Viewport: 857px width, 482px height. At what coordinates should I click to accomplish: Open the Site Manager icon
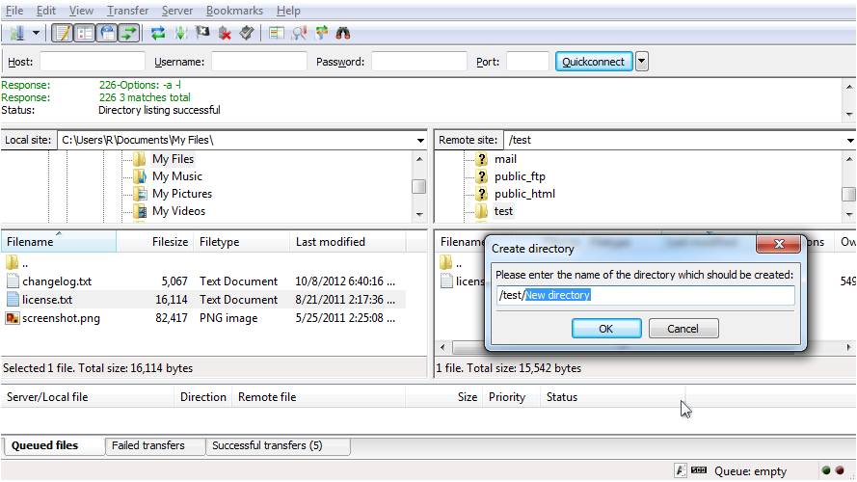click(17, 34)
